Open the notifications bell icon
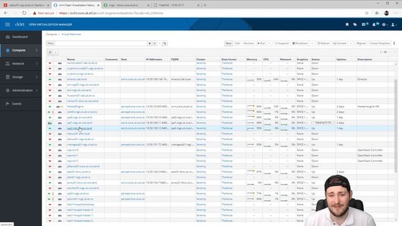402x226 pixels. pos(375,24)
